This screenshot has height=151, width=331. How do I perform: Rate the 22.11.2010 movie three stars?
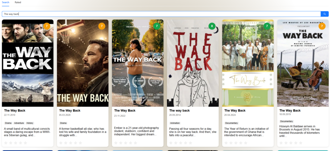point(16,143)
